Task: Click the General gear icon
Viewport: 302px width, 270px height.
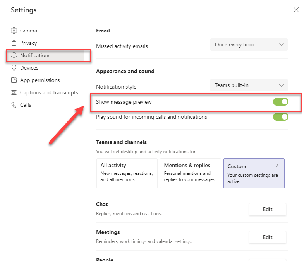Action: 14,31
